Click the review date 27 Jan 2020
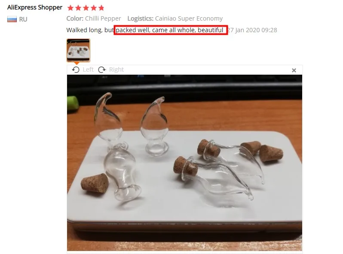Image resolution: width=343 pixels, height=254 pixels. (252, 30)
